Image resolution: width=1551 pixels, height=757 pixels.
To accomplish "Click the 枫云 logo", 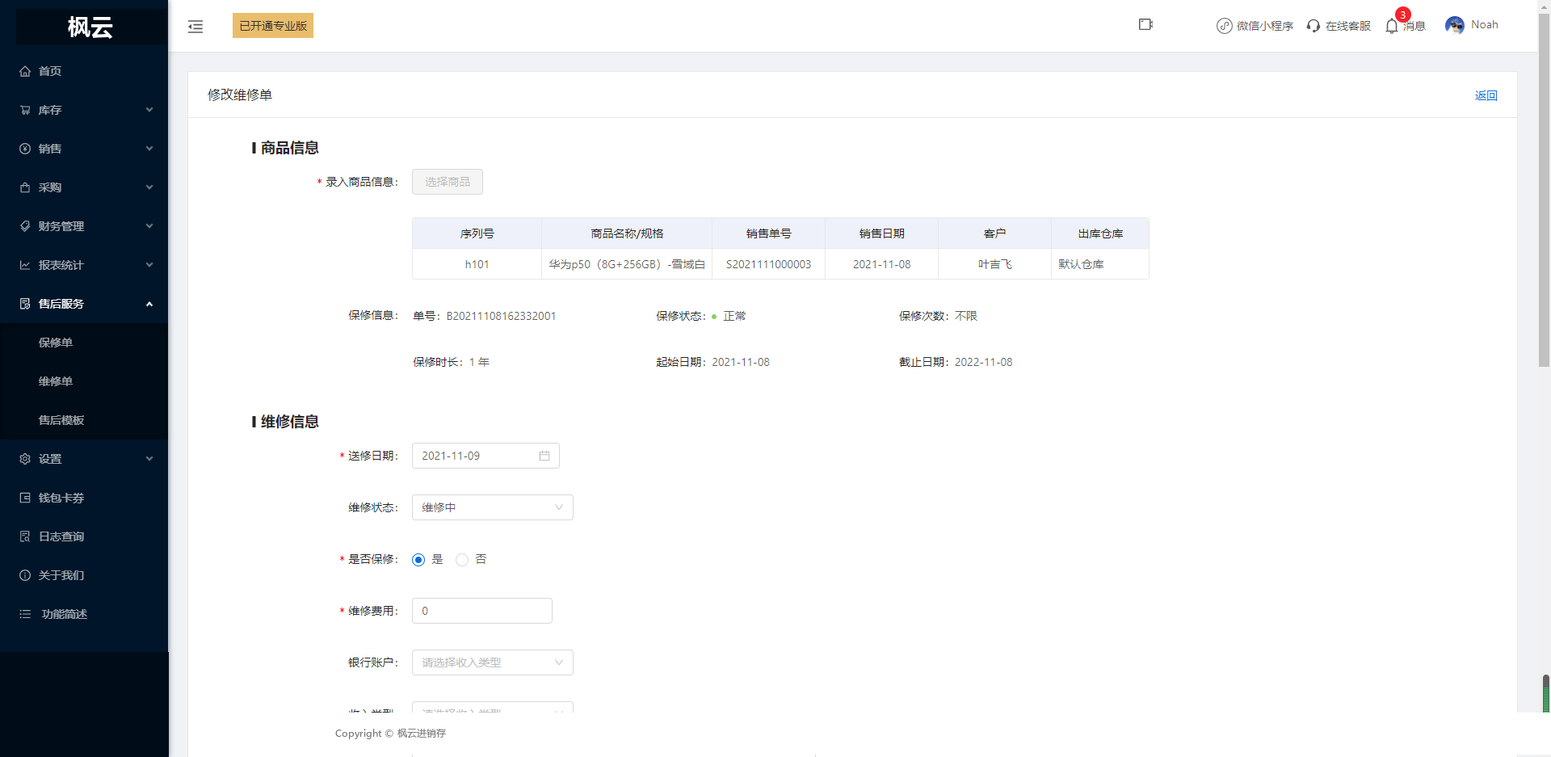I will (90, 27).
